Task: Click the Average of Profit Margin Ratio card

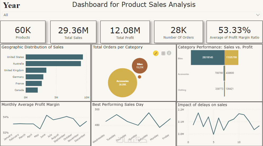Action: [x=234, y=32]
